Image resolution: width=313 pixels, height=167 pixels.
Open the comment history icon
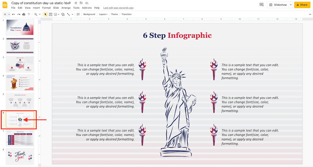coord(261,5)
